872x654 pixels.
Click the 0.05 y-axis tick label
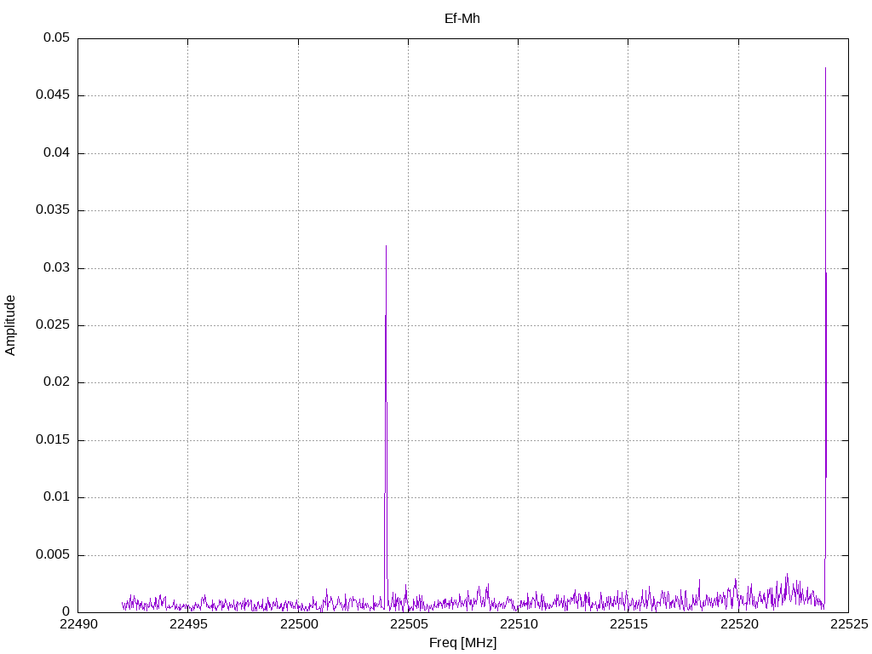[56, 37]
